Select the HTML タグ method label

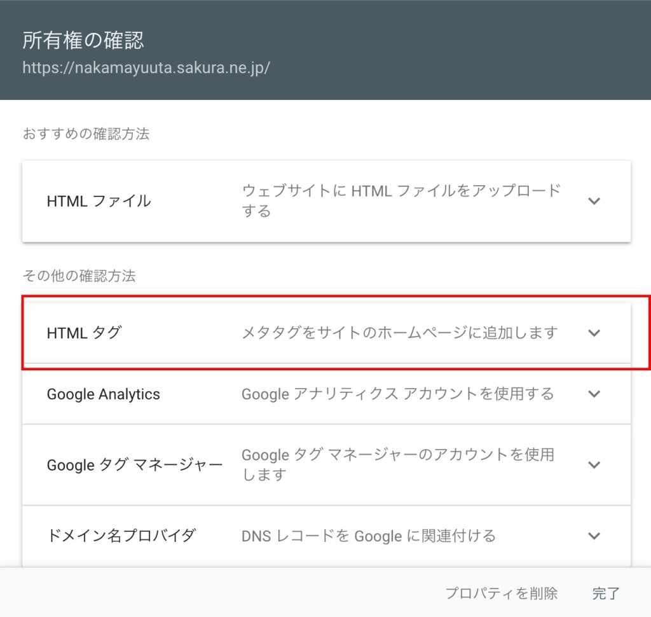click(x=83, y=333)
